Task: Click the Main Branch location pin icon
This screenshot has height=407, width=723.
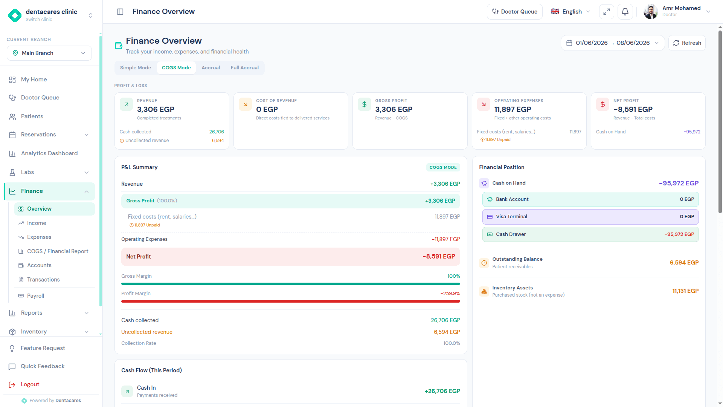Action: (15, 53)
